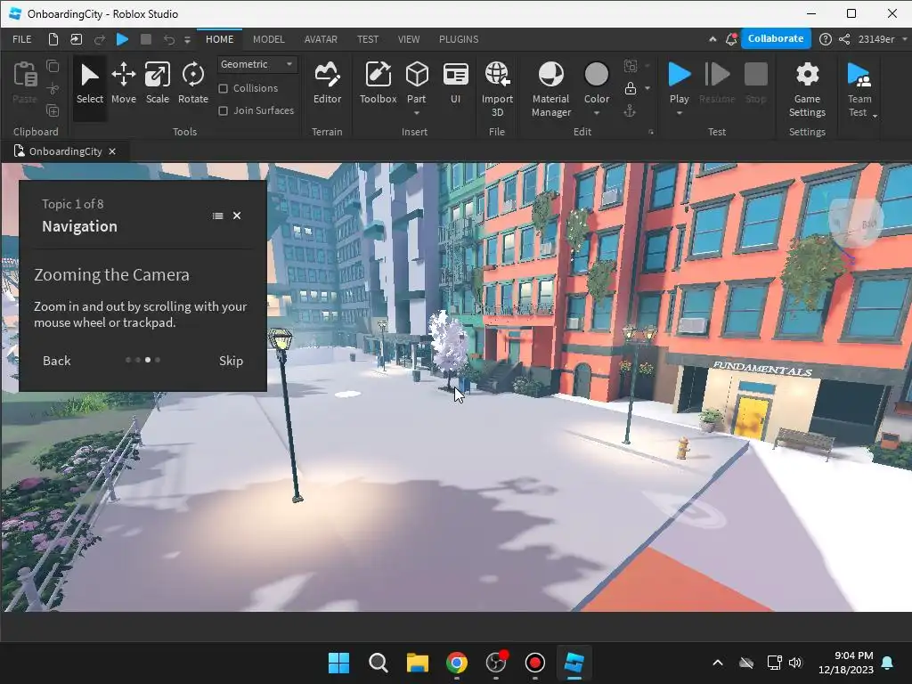Open File Explorer from taskbar
Viewport: 912px width, 684px height.
(417, 663)
